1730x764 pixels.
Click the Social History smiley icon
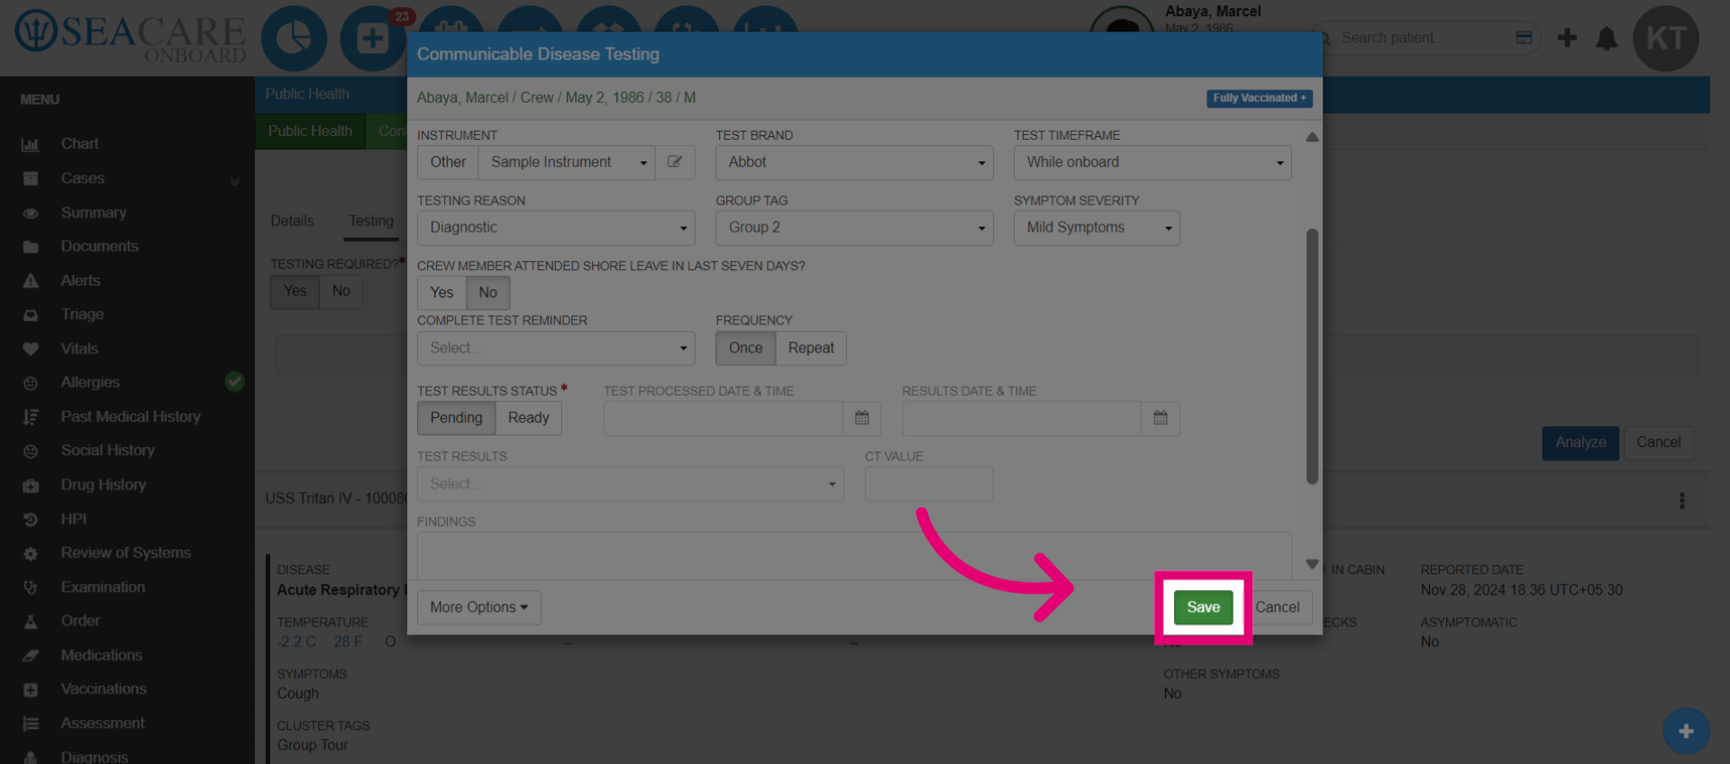(x=31, y=450)
